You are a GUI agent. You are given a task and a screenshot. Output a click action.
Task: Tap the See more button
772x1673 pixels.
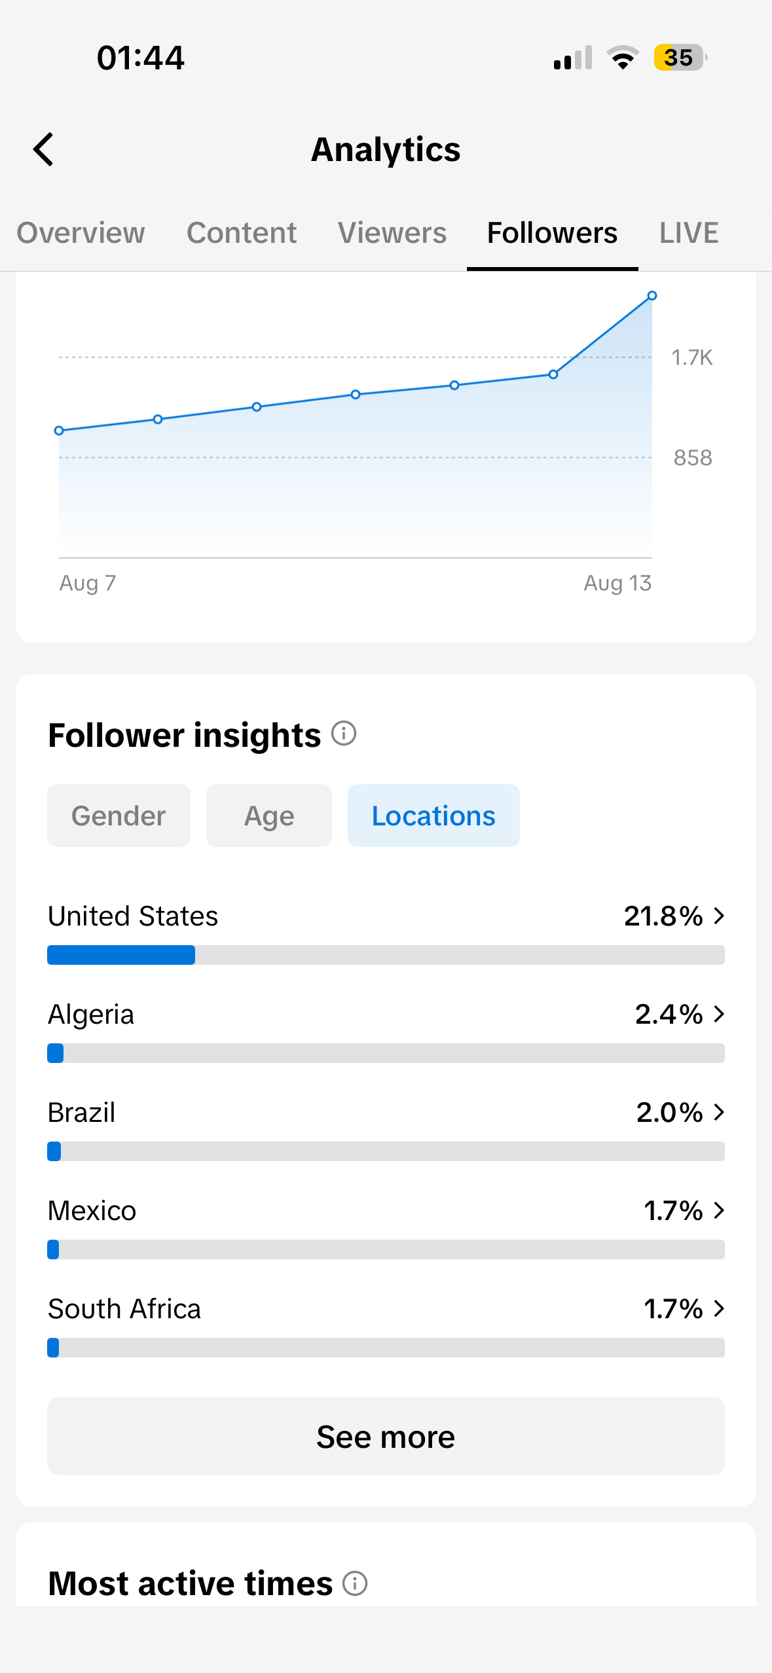pos(386,1436)
